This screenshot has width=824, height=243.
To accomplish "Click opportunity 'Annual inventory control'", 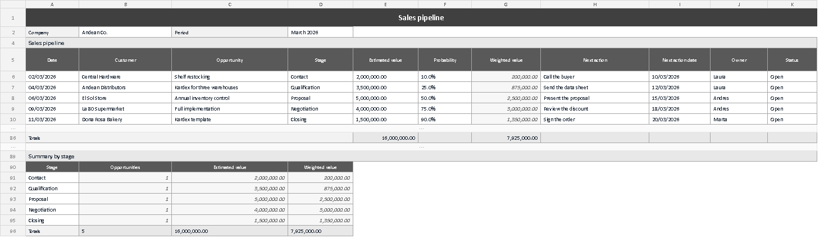I will 230,98.
